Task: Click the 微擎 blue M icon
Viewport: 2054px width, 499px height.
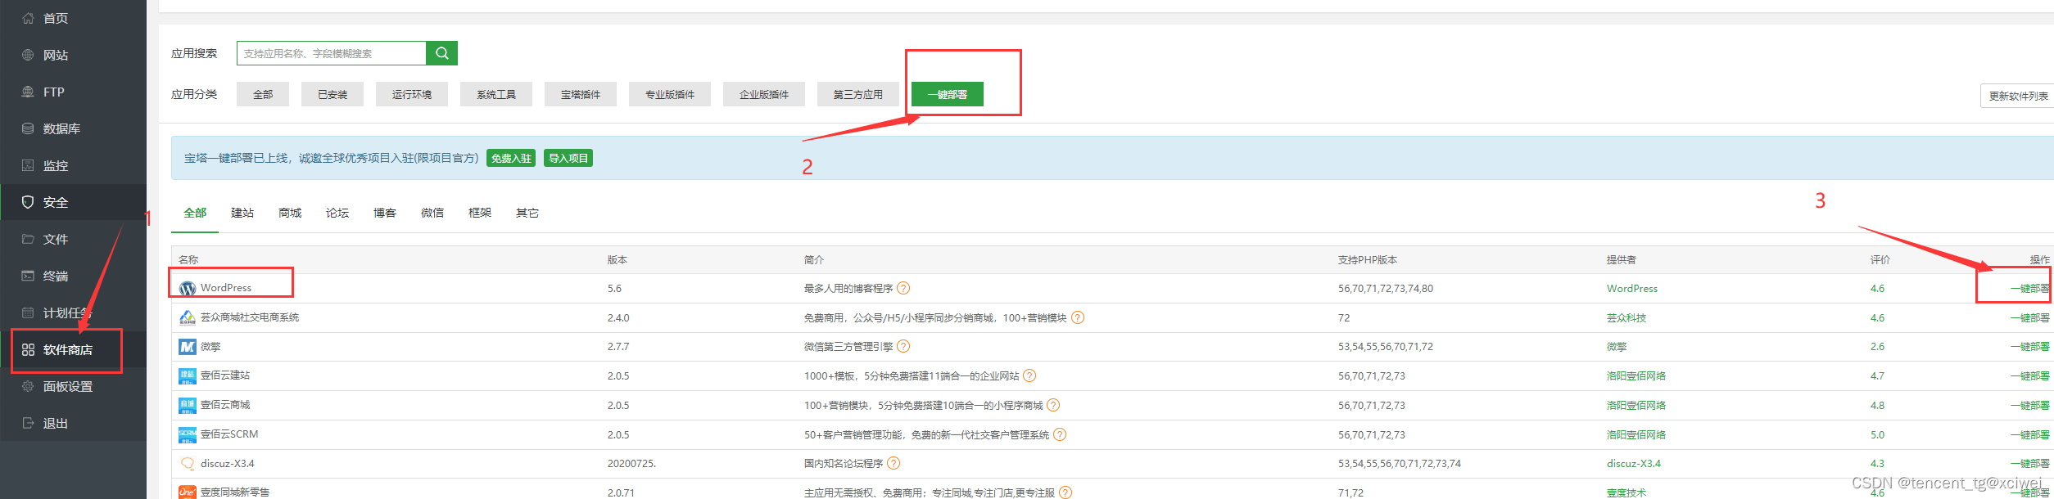Action: click(x=188, y=347)
